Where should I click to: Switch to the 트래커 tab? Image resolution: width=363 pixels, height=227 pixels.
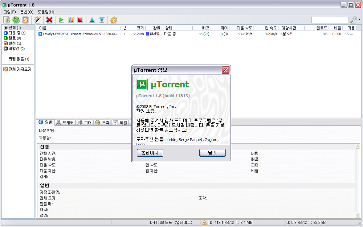click(65, 123)
